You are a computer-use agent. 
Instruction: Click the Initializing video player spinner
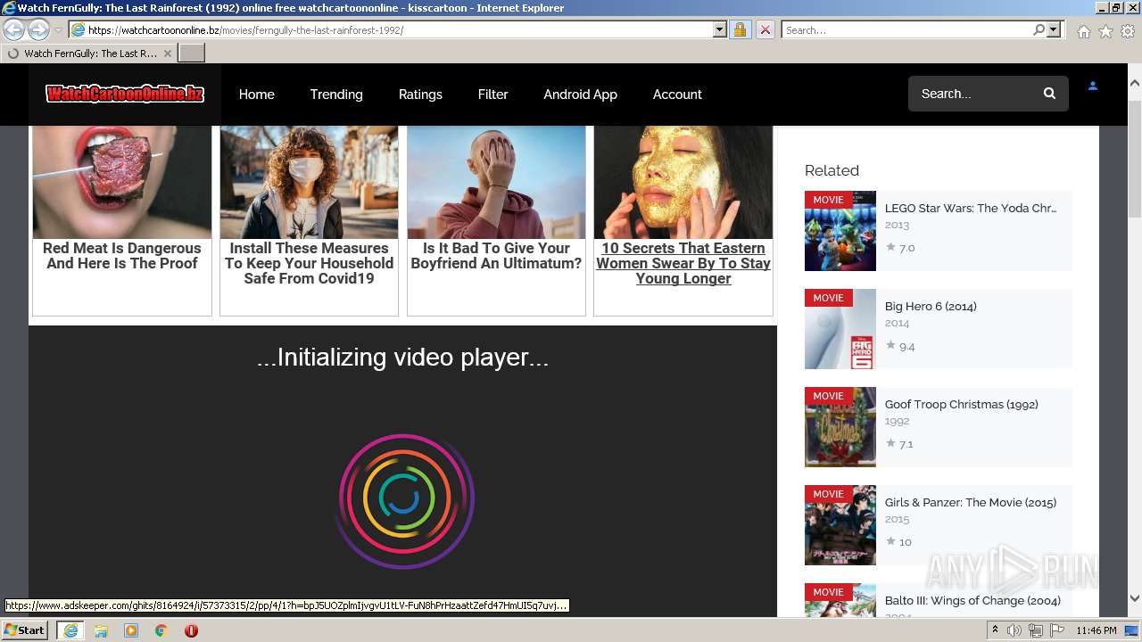(404, 499)
